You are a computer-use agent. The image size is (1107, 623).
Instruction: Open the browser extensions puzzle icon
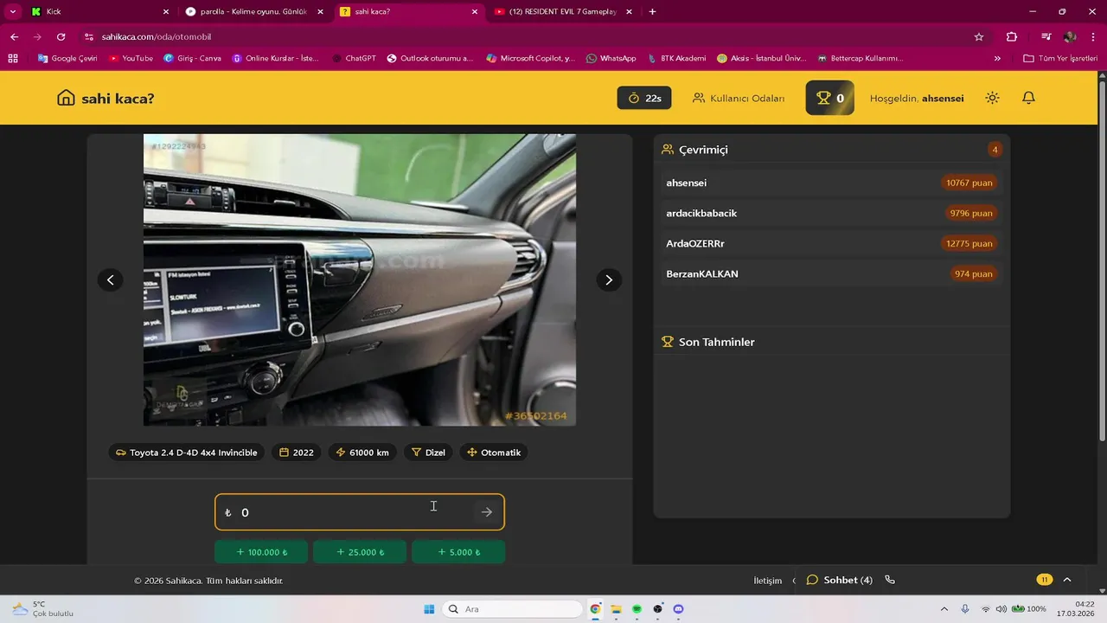click(x=1012, y=36)
